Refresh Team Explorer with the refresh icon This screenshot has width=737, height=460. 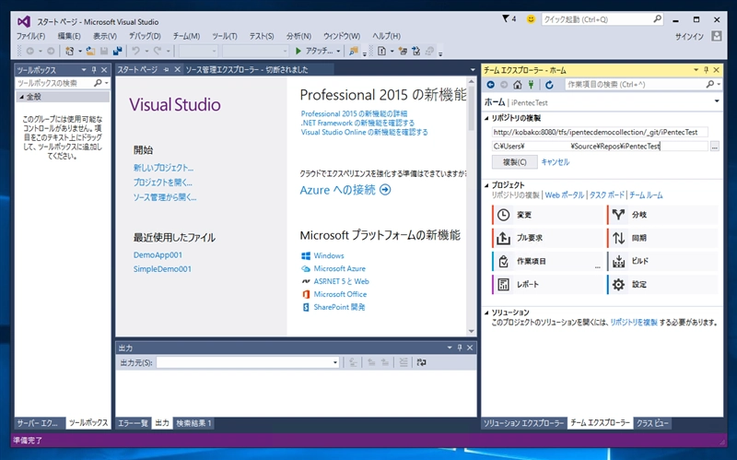[549, 85]
